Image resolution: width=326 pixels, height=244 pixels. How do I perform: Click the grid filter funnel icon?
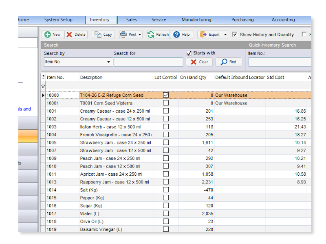(x=43, y=87)
